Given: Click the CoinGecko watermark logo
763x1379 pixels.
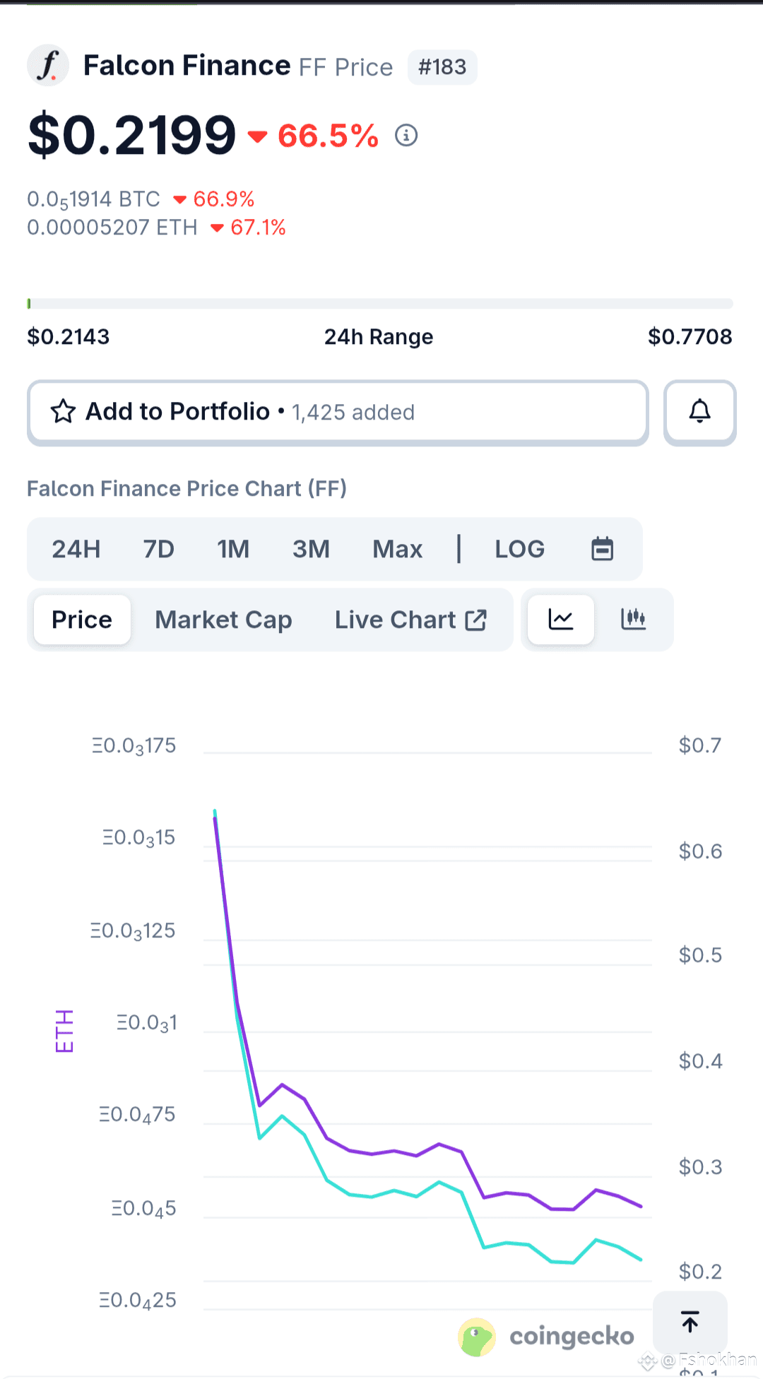Looking at the screenshot, I should (x=547, y=1337).
